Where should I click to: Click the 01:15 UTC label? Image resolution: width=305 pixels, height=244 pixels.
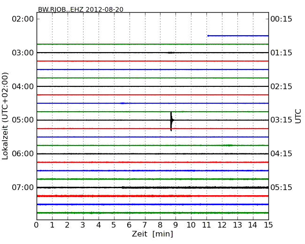click(281, 53)
